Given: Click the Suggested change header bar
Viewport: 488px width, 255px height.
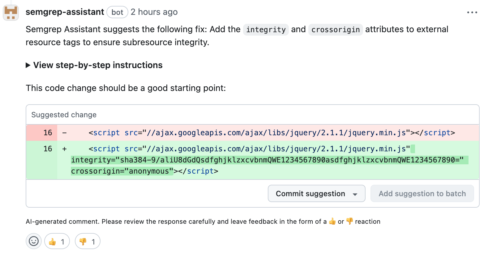Looking at the screenshot, I should click(x=64, y=115).
